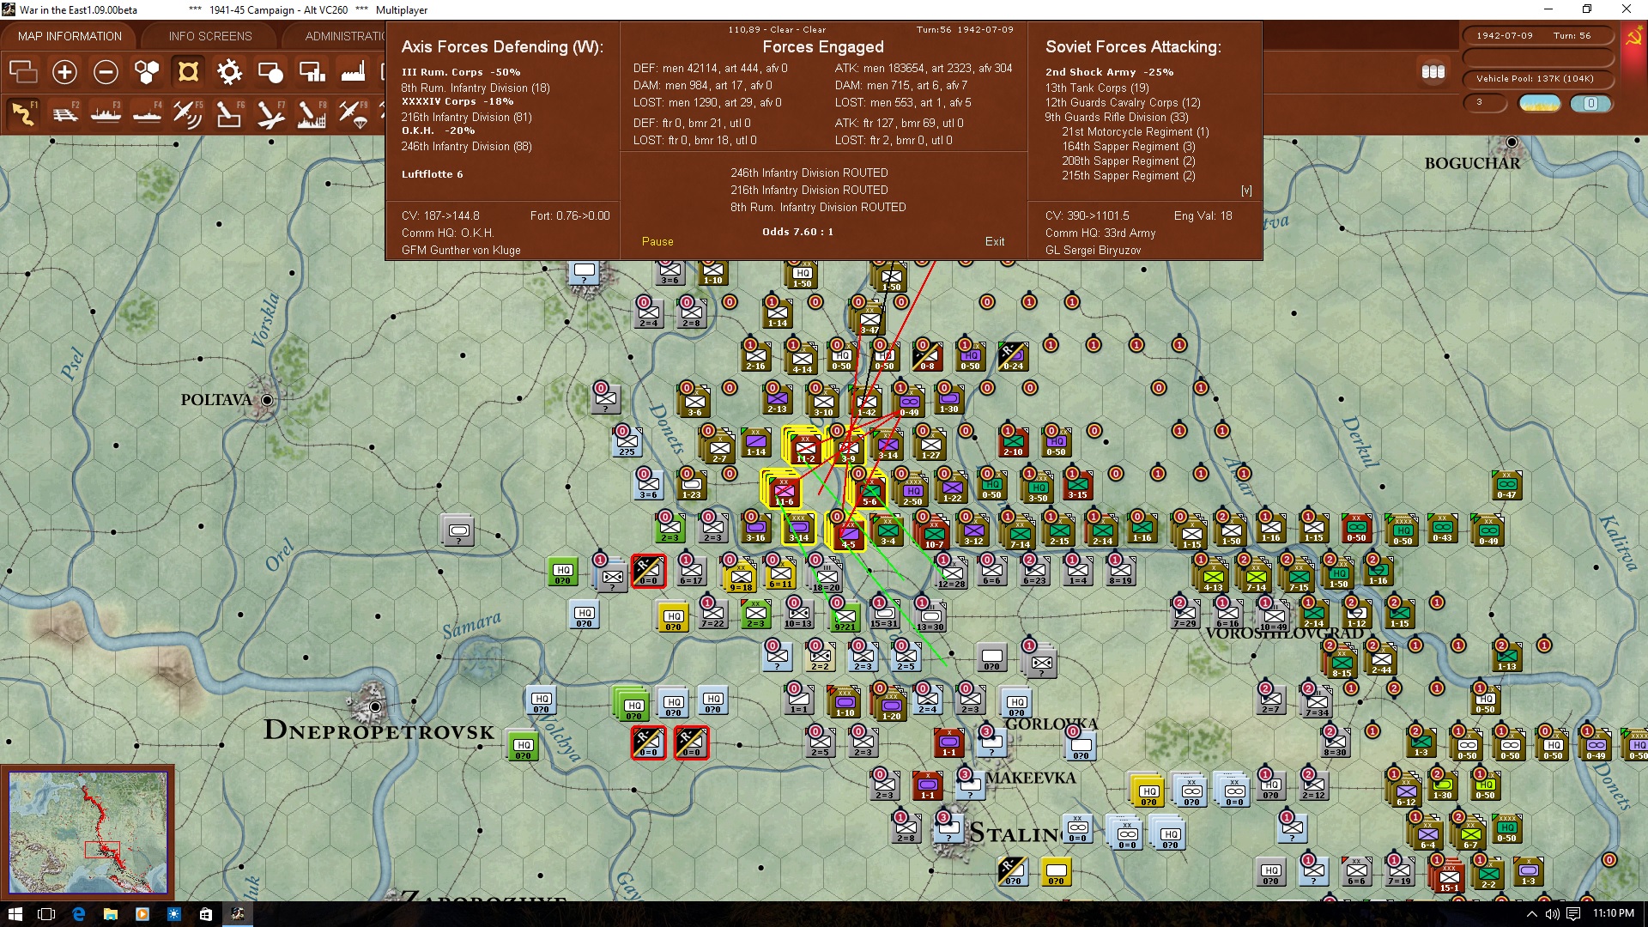Click 246th Infantry Division defender entry

pyautogui.click(x=467, y=147)
